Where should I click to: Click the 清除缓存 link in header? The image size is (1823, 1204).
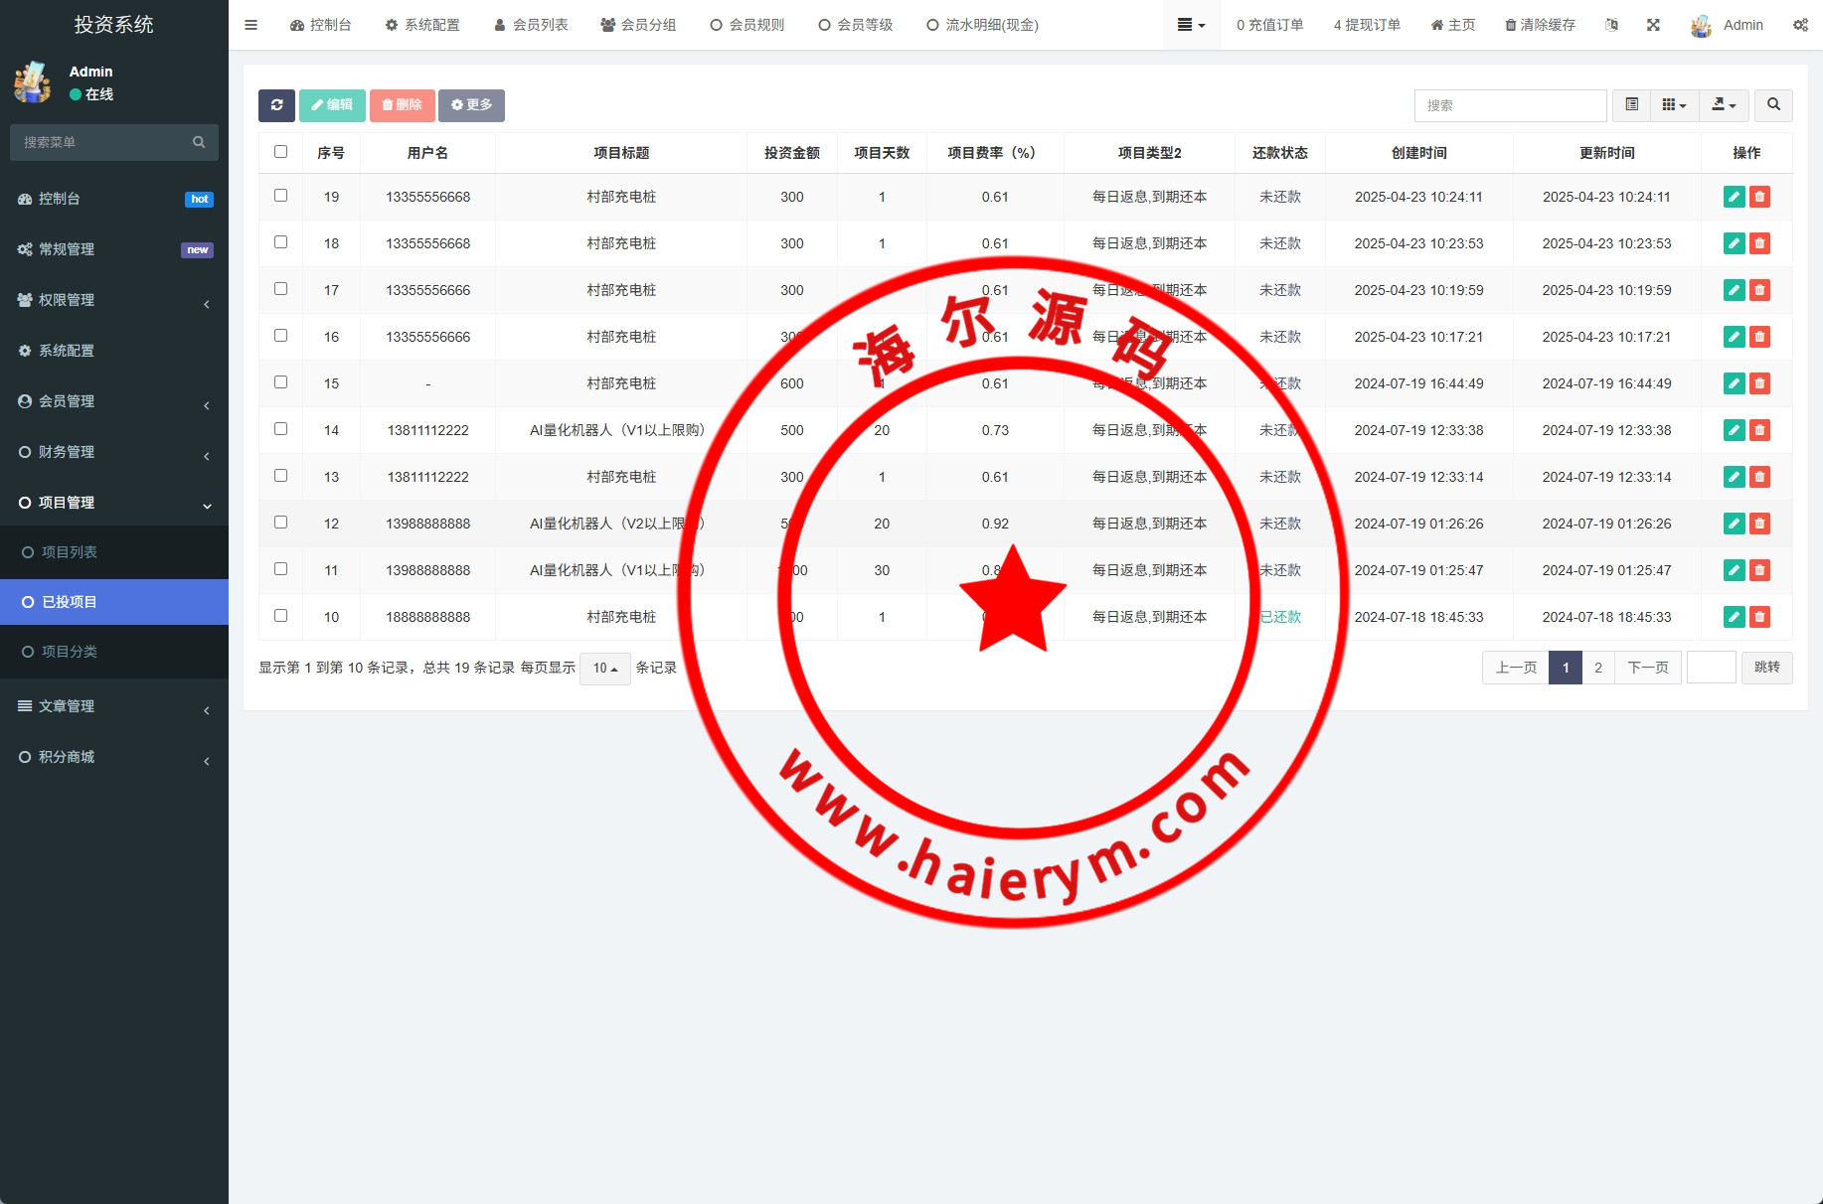pyautogui.click(x=1540, y=25)
